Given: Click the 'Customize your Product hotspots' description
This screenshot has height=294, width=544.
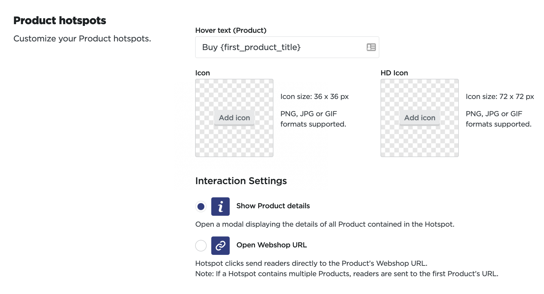Looking at the screenshot, I should click(x=82, y=39).
